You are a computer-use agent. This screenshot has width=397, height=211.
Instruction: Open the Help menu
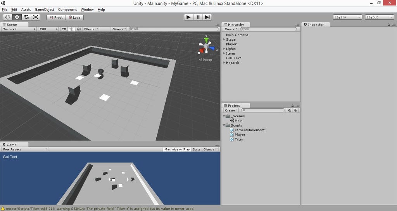pos(101,10)
